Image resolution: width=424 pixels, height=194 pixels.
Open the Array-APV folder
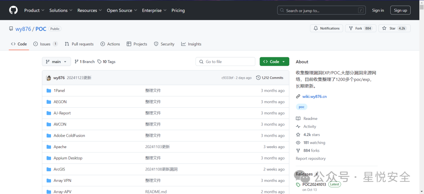click(62, 192)
